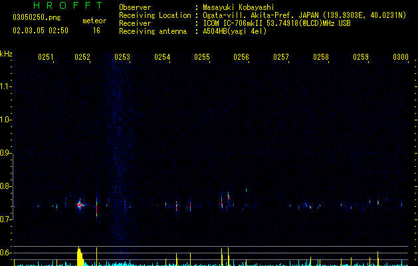Screen dimensions: 418x266
Task: Click the 0254 time marker
Action: [x=162, y=57]
